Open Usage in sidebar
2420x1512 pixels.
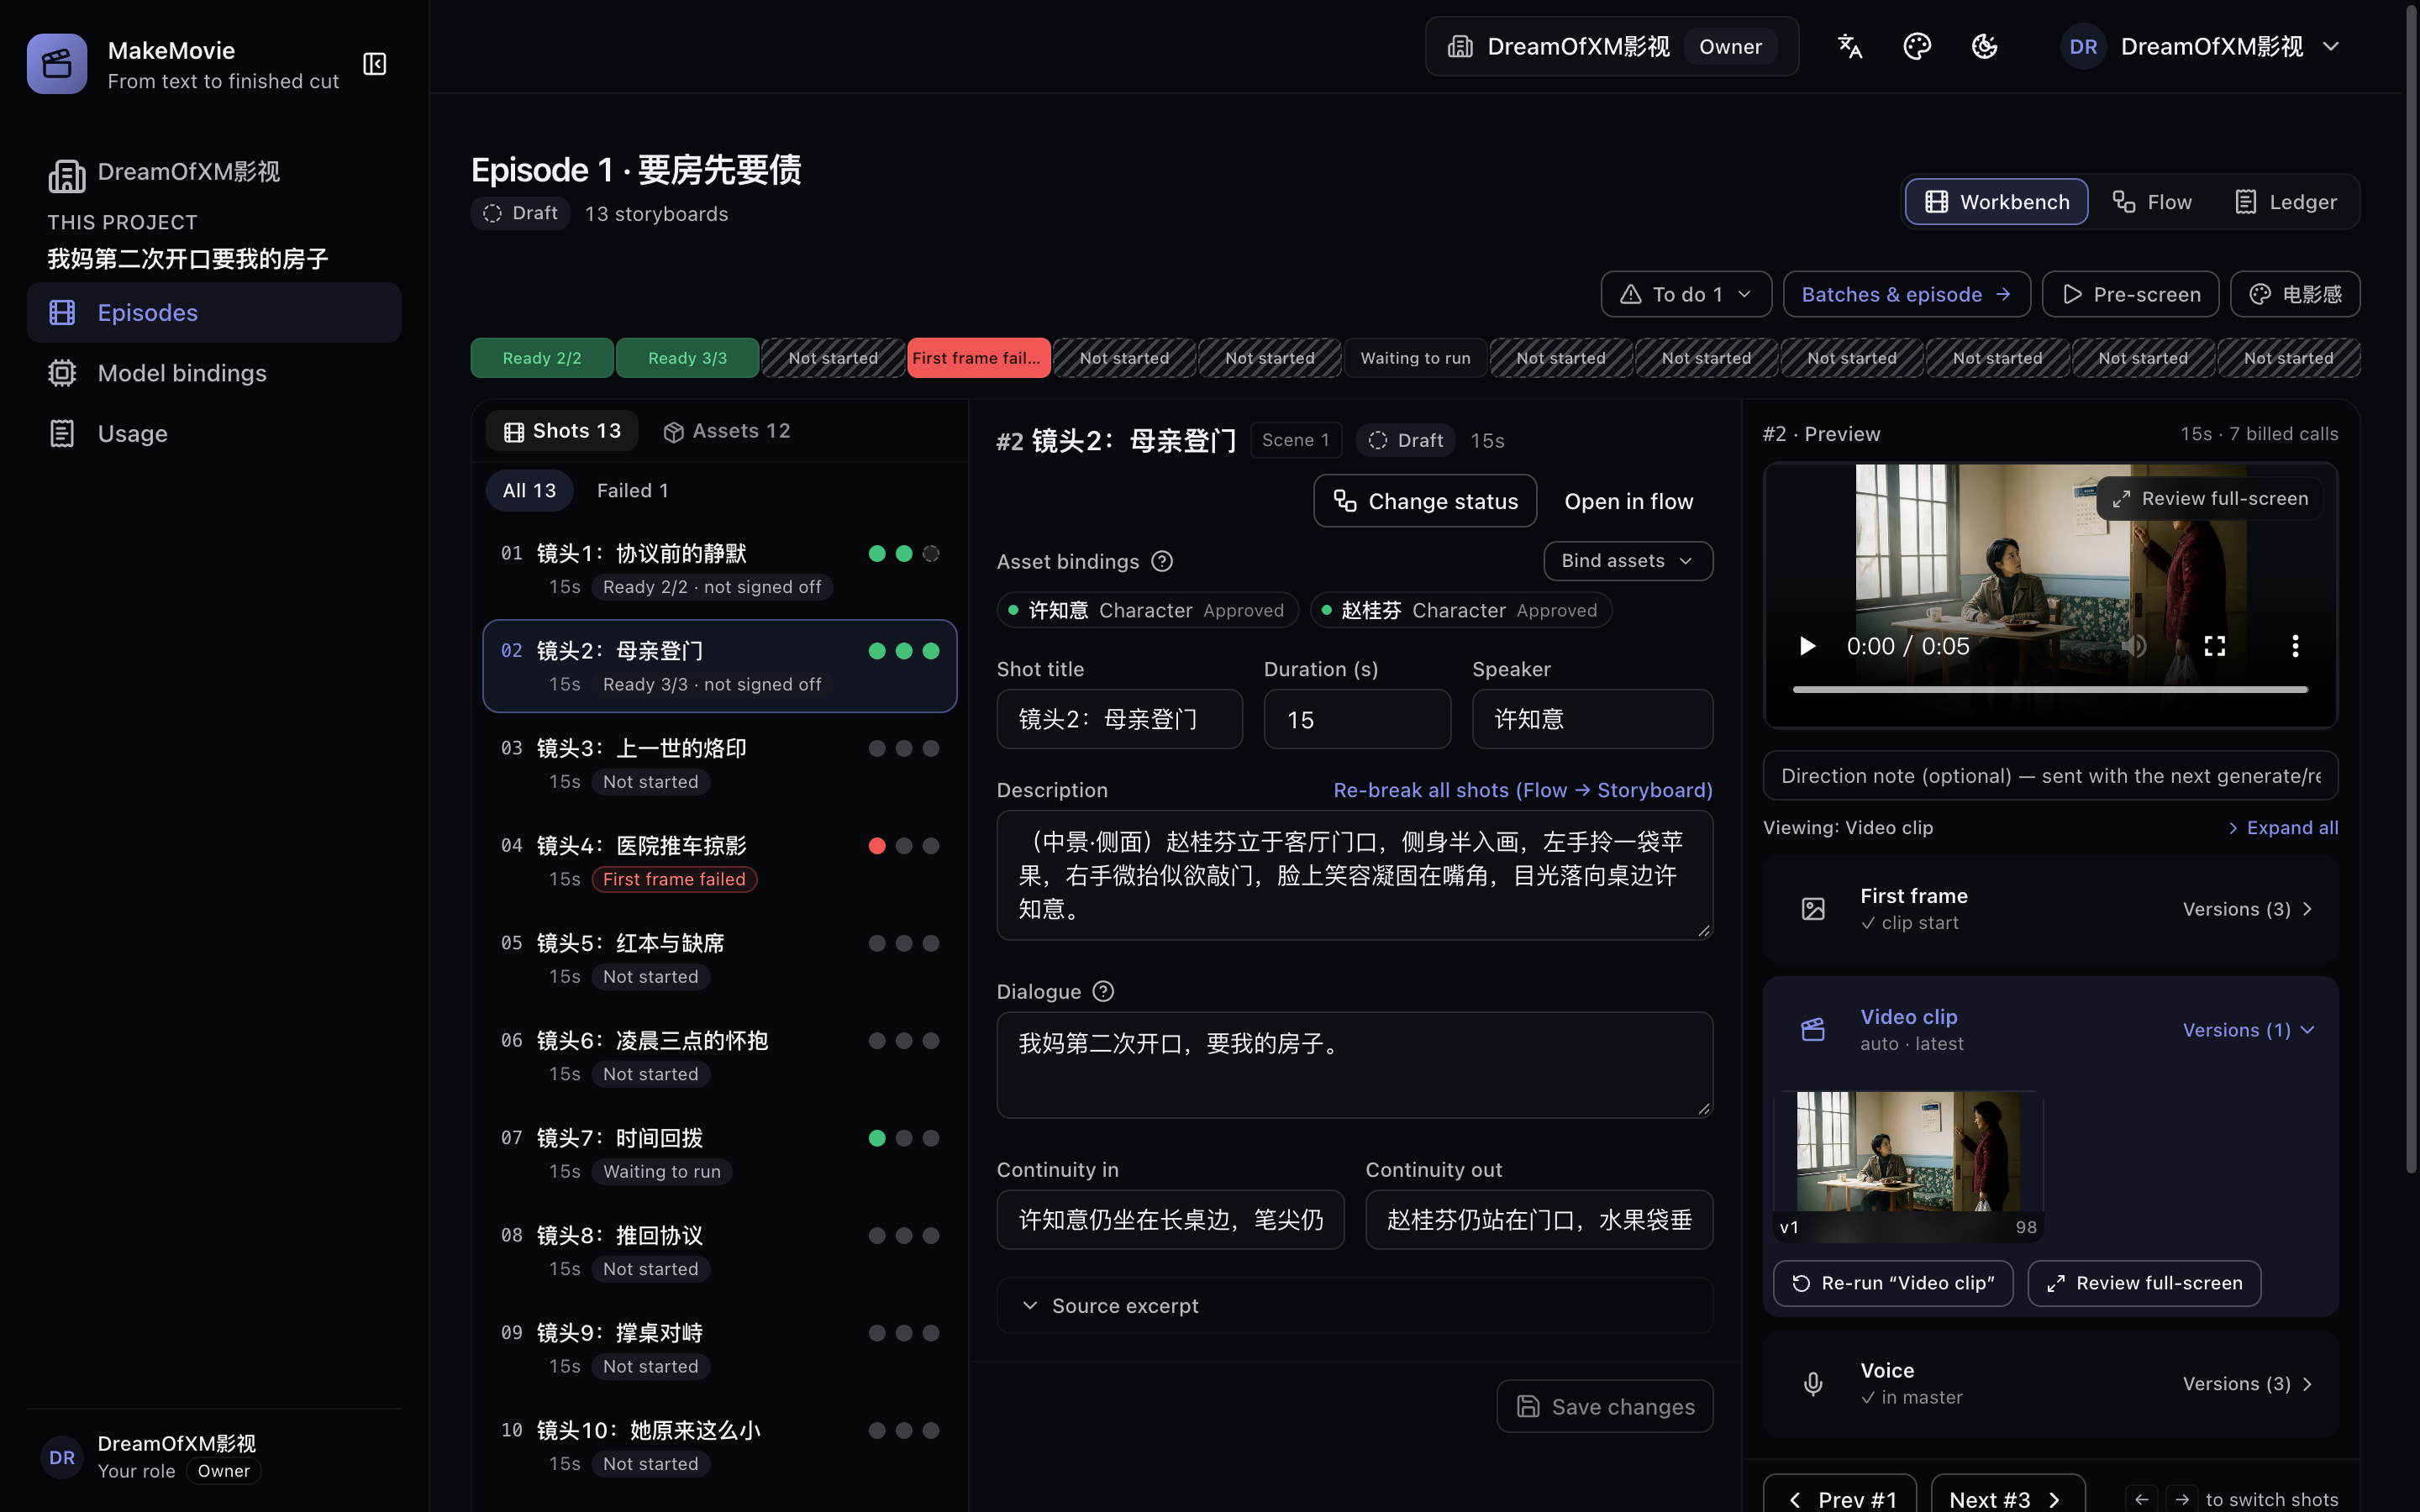pyautogui.click(x=214, y=433)
